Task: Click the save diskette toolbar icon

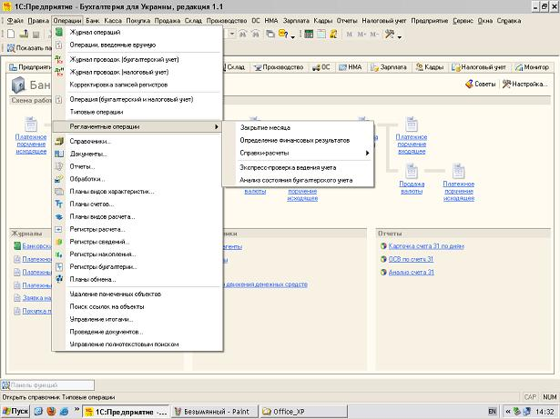Action: coord(36,35)
